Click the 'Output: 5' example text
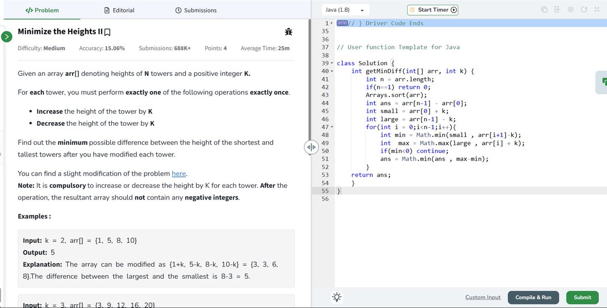This screenshot has width=607, height=308. click(x=39, y=252)
